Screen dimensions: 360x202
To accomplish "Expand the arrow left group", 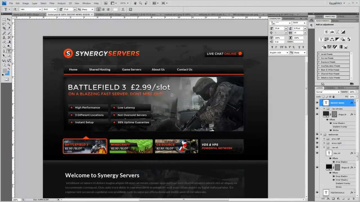I will point(324,139).
